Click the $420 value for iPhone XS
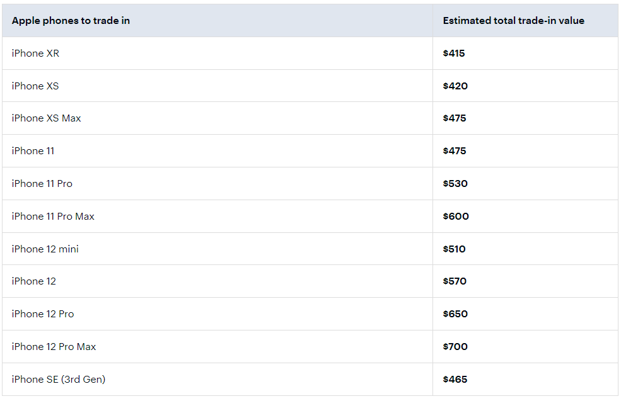This screenshot has width=621, height=401. pos(455,86)
